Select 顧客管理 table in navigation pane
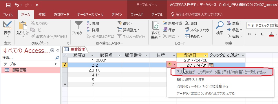 [x=31, y=70]
